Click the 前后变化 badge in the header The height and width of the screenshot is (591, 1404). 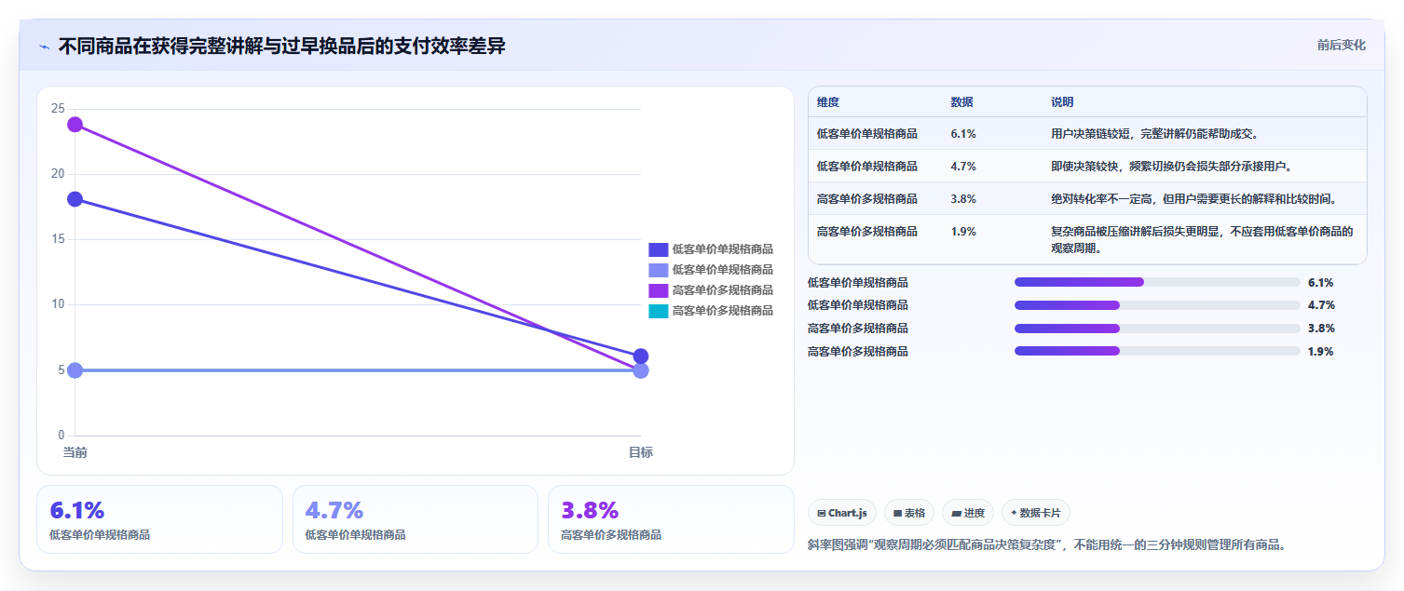[1342, 45]
